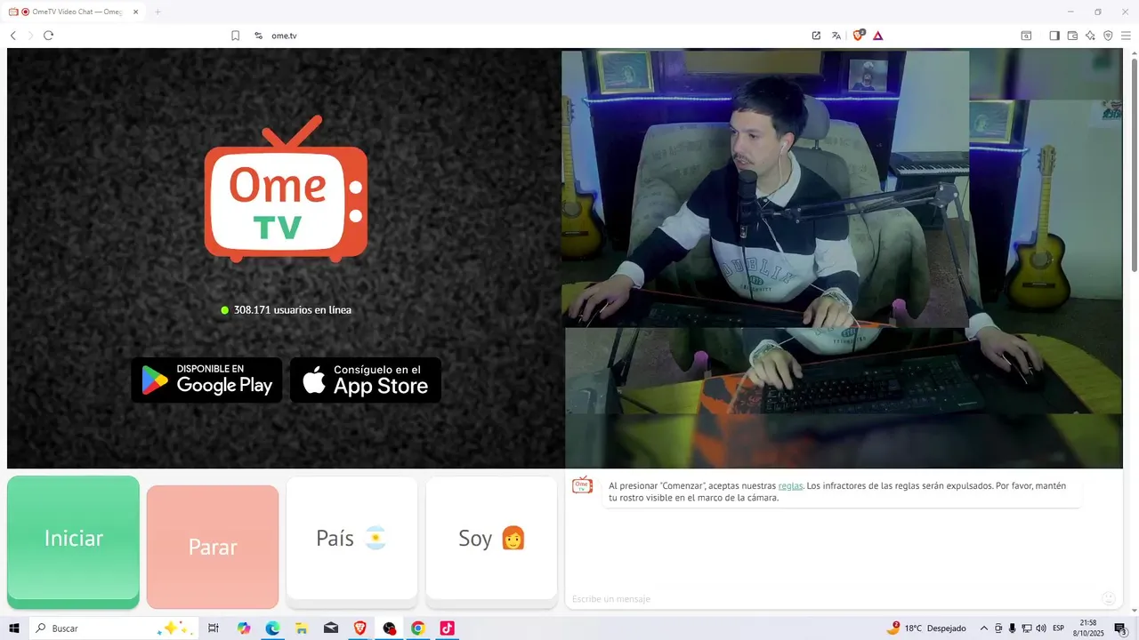Expand the hidden system tray icons

coord(984,628)
